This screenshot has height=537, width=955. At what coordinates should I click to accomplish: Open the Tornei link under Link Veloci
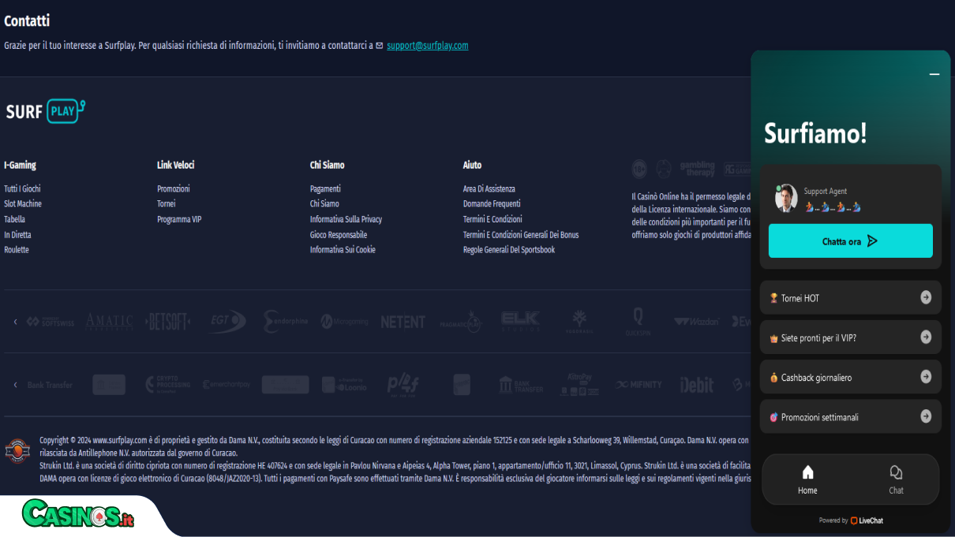pos(167,203)
